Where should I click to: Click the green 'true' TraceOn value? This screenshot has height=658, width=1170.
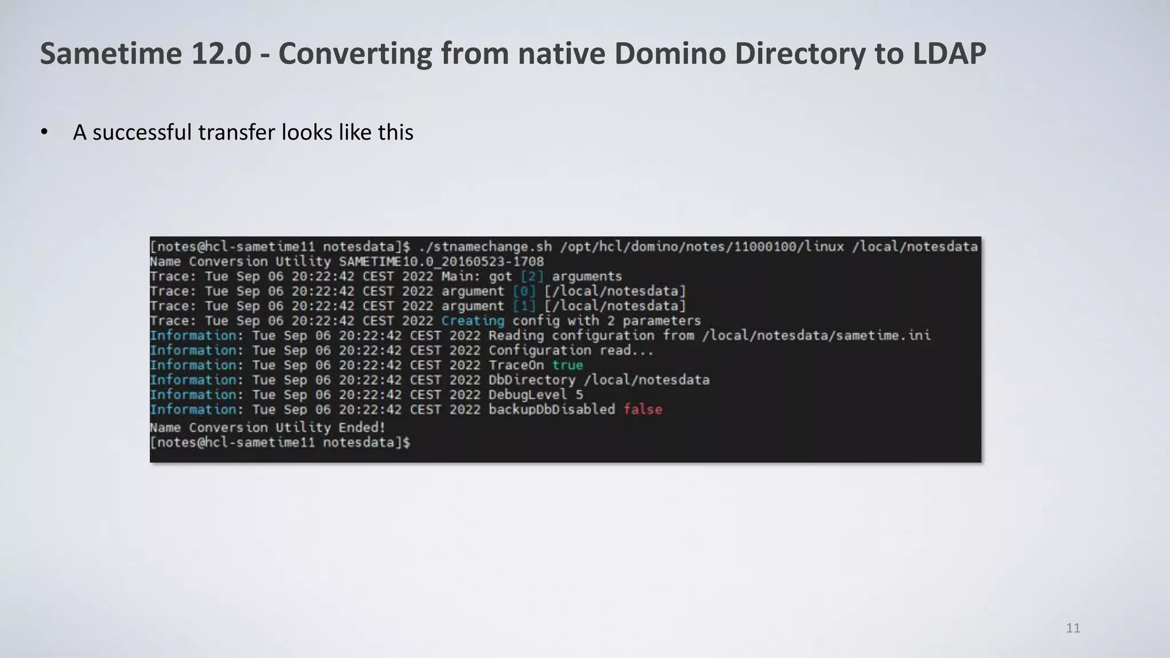point(567,366)
